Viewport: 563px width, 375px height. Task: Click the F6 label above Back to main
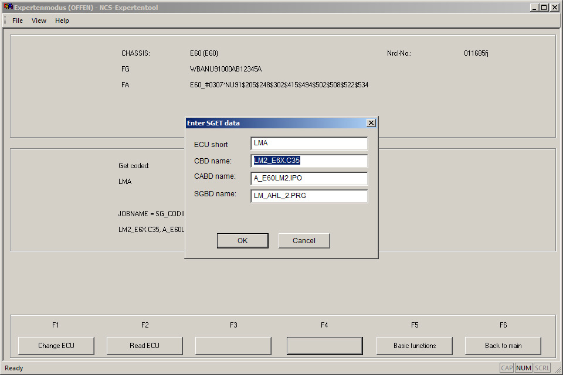pyautogui.click(x=503, y=325)
